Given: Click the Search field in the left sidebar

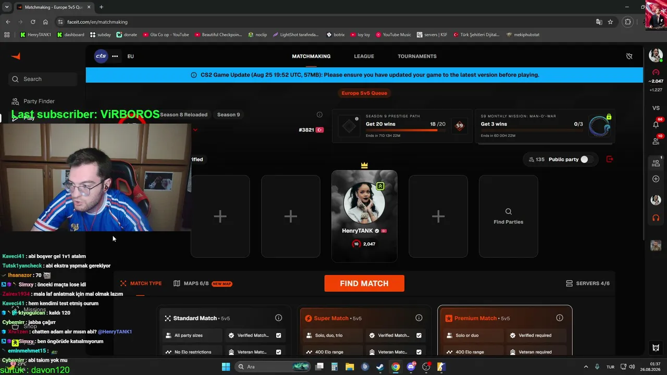Looking at the screenshot, I should pos(43,79).
